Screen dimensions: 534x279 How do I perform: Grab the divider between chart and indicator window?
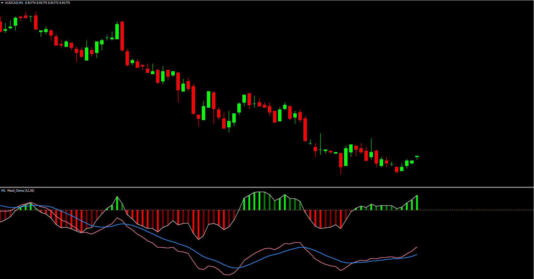tap(267, 187)
